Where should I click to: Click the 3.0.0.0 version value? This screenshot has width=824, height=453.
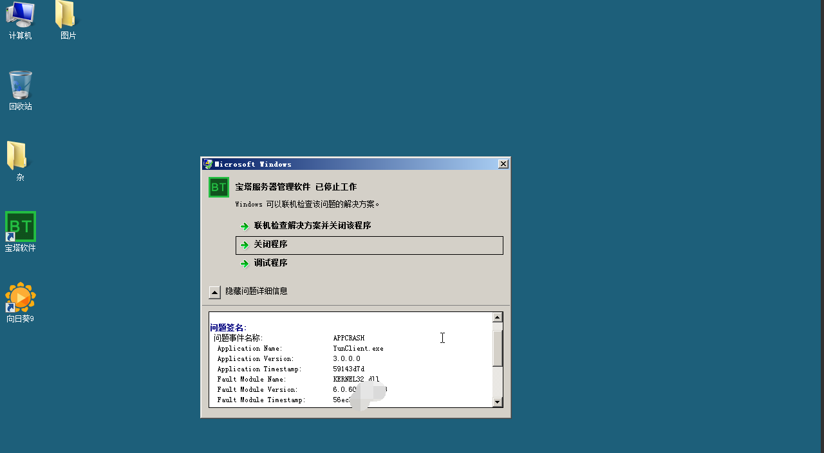[x=346, y=359]
